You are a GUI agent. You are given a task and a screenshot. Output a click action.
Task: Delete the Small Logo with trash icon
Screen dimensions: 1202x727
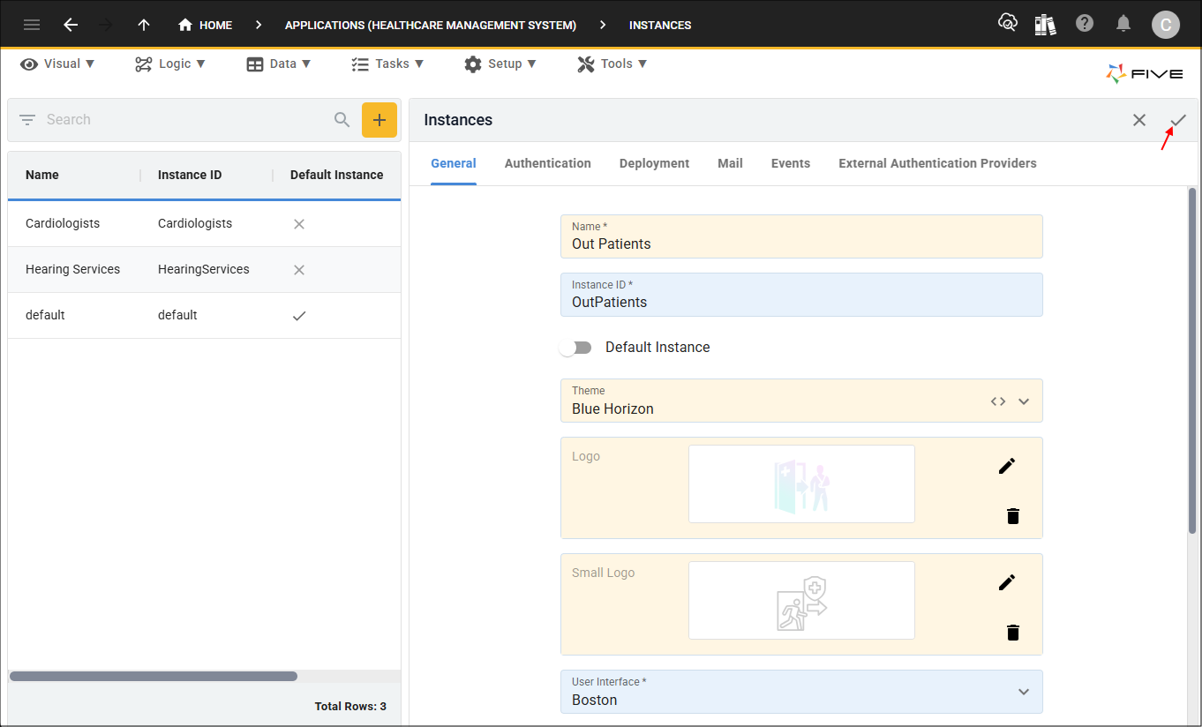click(1013, 632)
